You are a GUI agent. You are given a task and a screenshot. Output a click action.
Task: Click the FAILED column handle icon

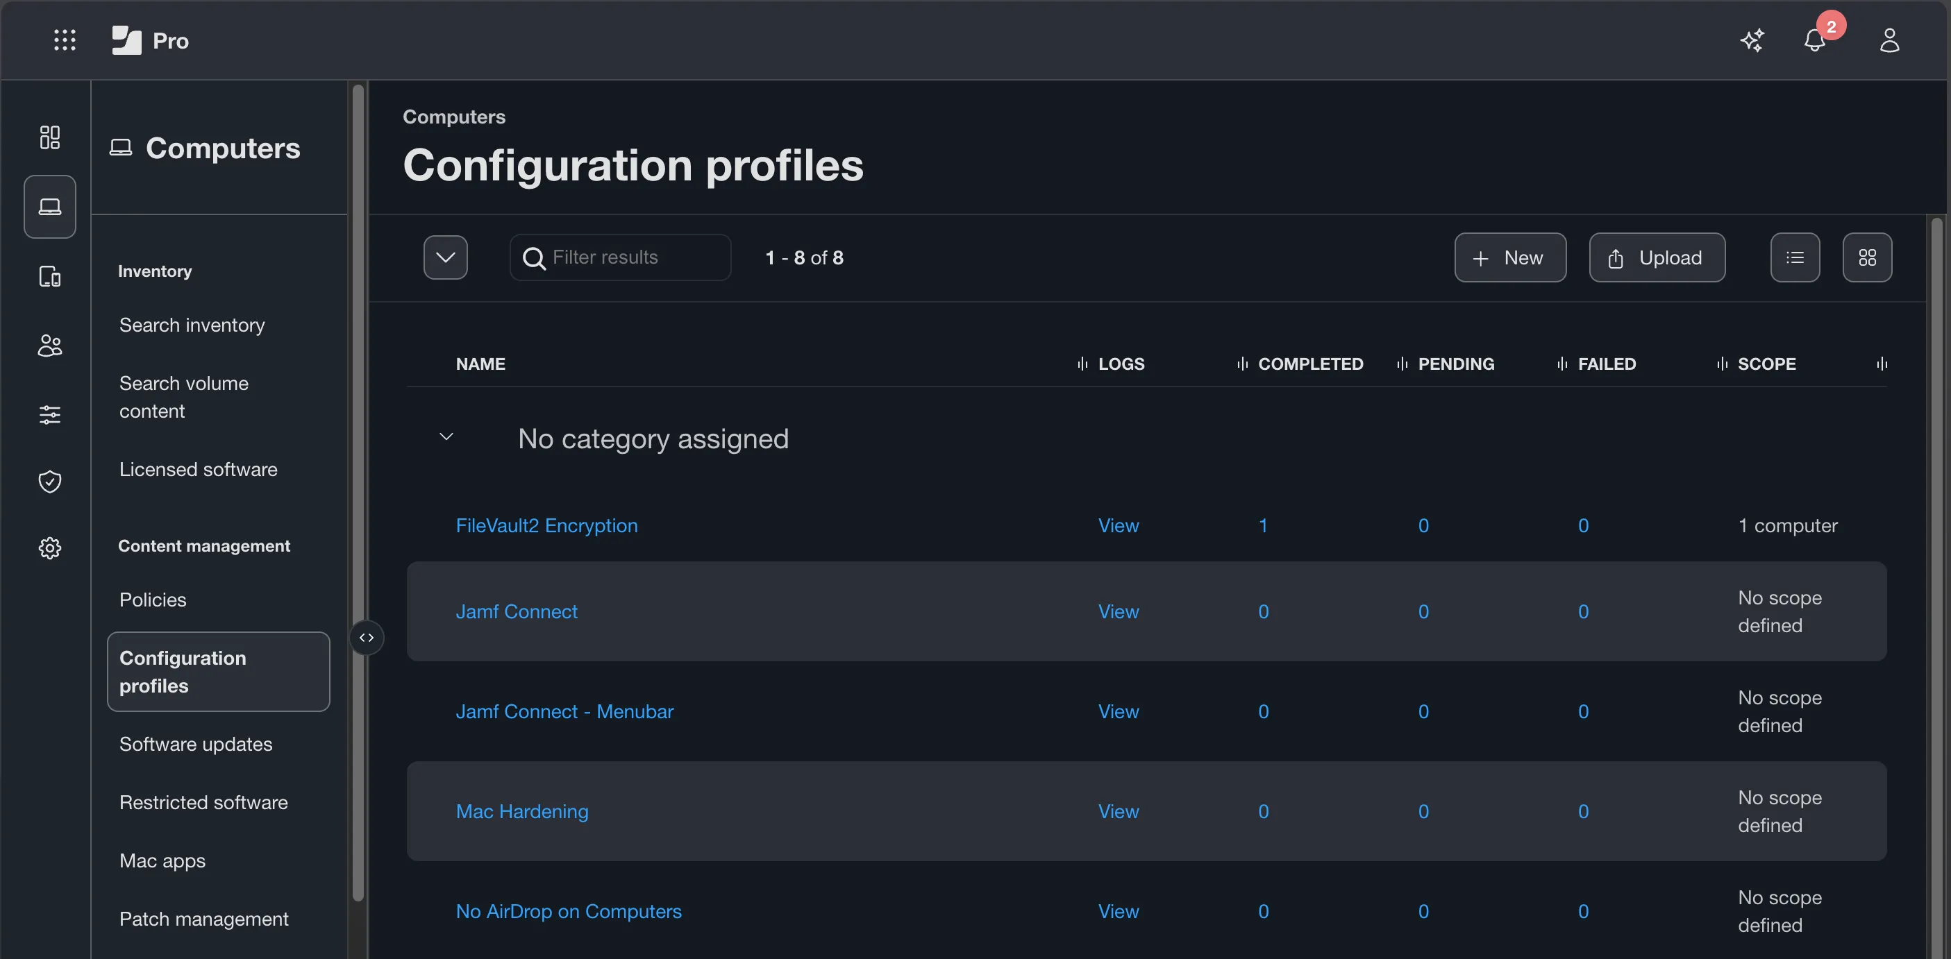tap(1561, 364)
